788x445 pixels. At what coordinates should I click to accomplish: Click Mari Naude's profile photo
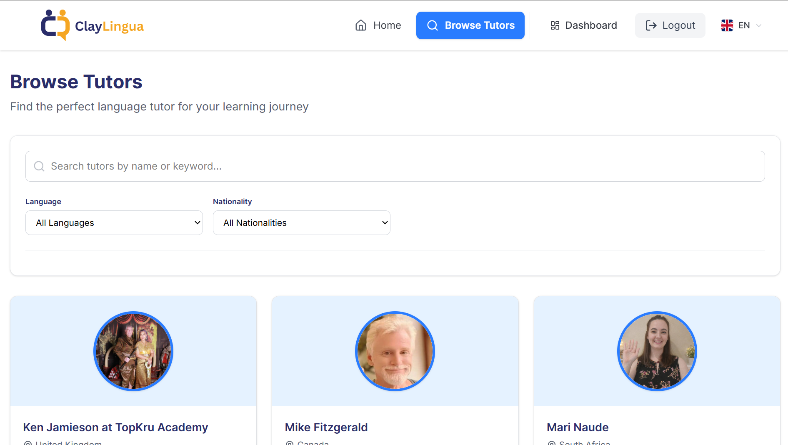(x=656, y=351)
